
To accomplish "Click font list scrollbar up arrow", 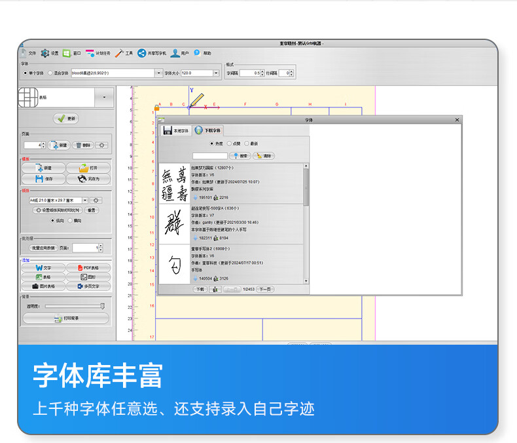I will point(306,166).
